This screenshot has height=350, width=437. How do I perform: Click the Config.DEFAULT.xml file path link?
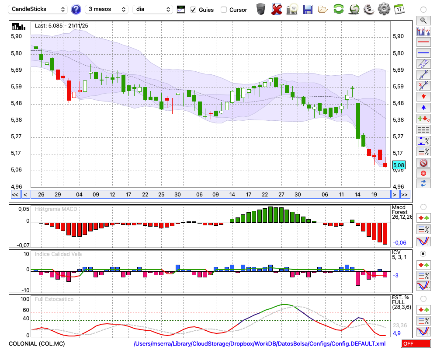[260, 344]
